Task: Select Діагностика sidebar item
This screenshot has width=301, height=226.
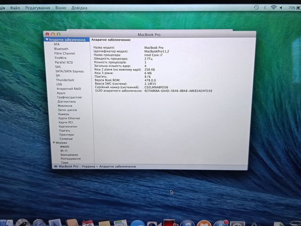Action: coord(67,102)
